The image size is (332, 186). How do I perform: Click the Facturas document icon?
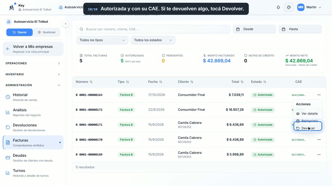pyautogui.click(x=8, y=143)
